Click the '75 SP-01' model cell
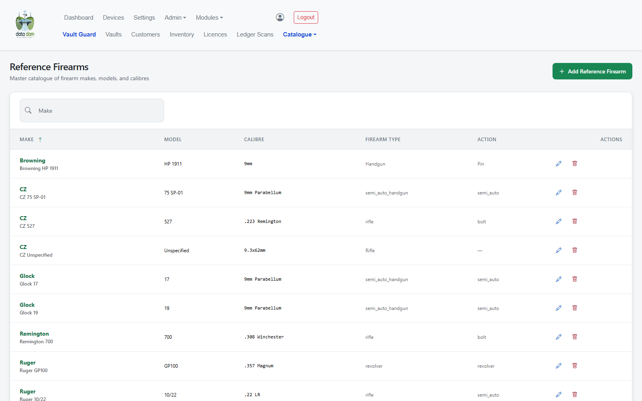The height and width of the screenshot is (401, 642). tap(173, 193)
